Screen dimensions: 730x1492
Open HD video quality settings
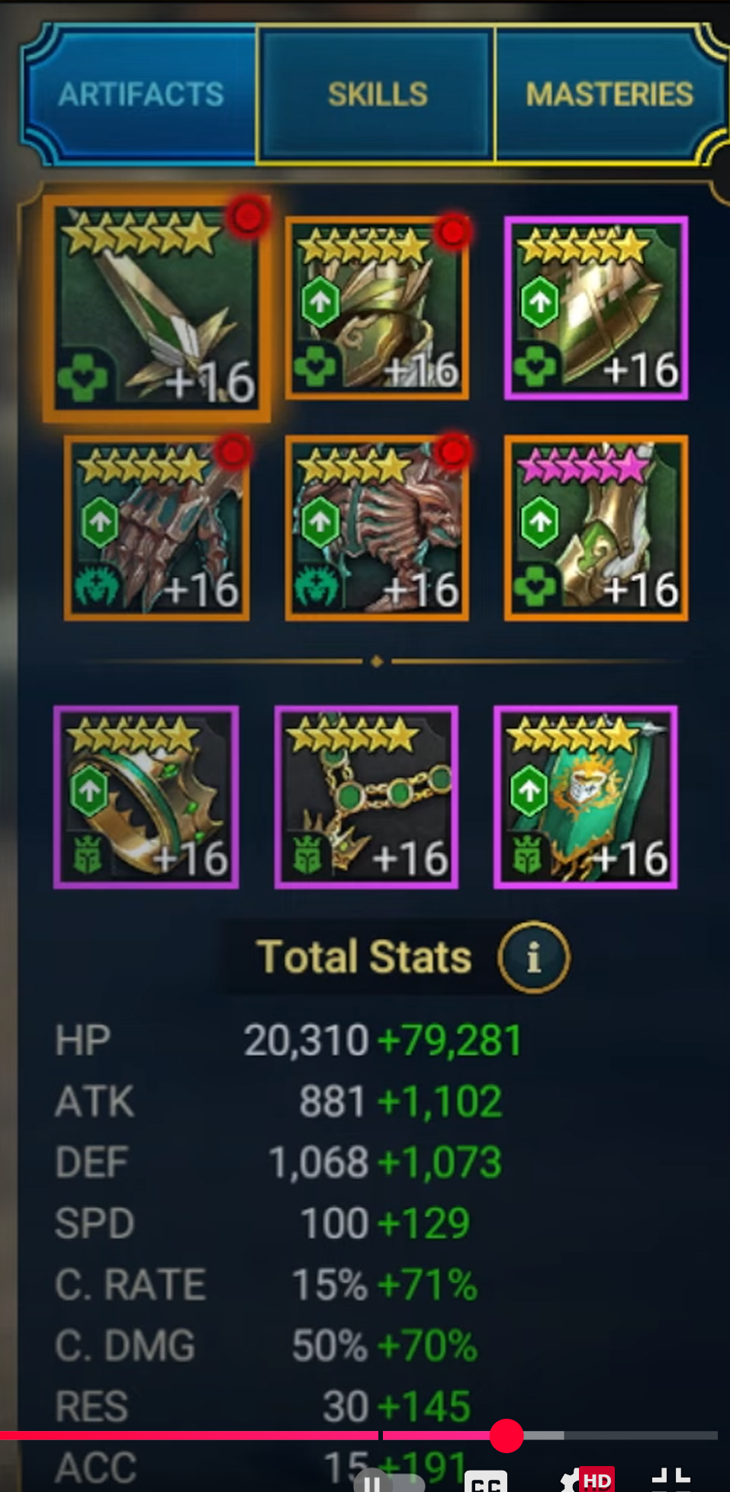[x=589, y=1480]
